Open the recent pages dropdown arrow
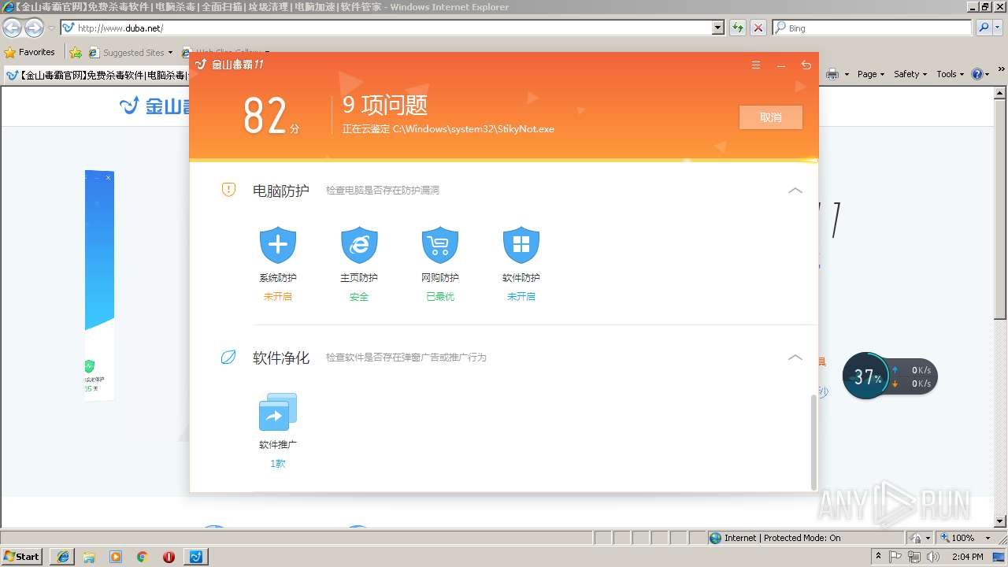Image resolution: width=1008 pixels, height=567 pixels. (x=51, y=28)
